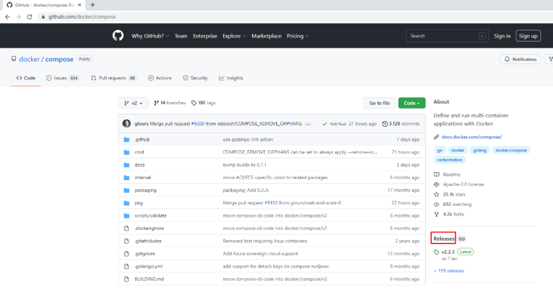Open the Security tab
553x304 pixels.
pyautogui.click(x=195, y=78)
